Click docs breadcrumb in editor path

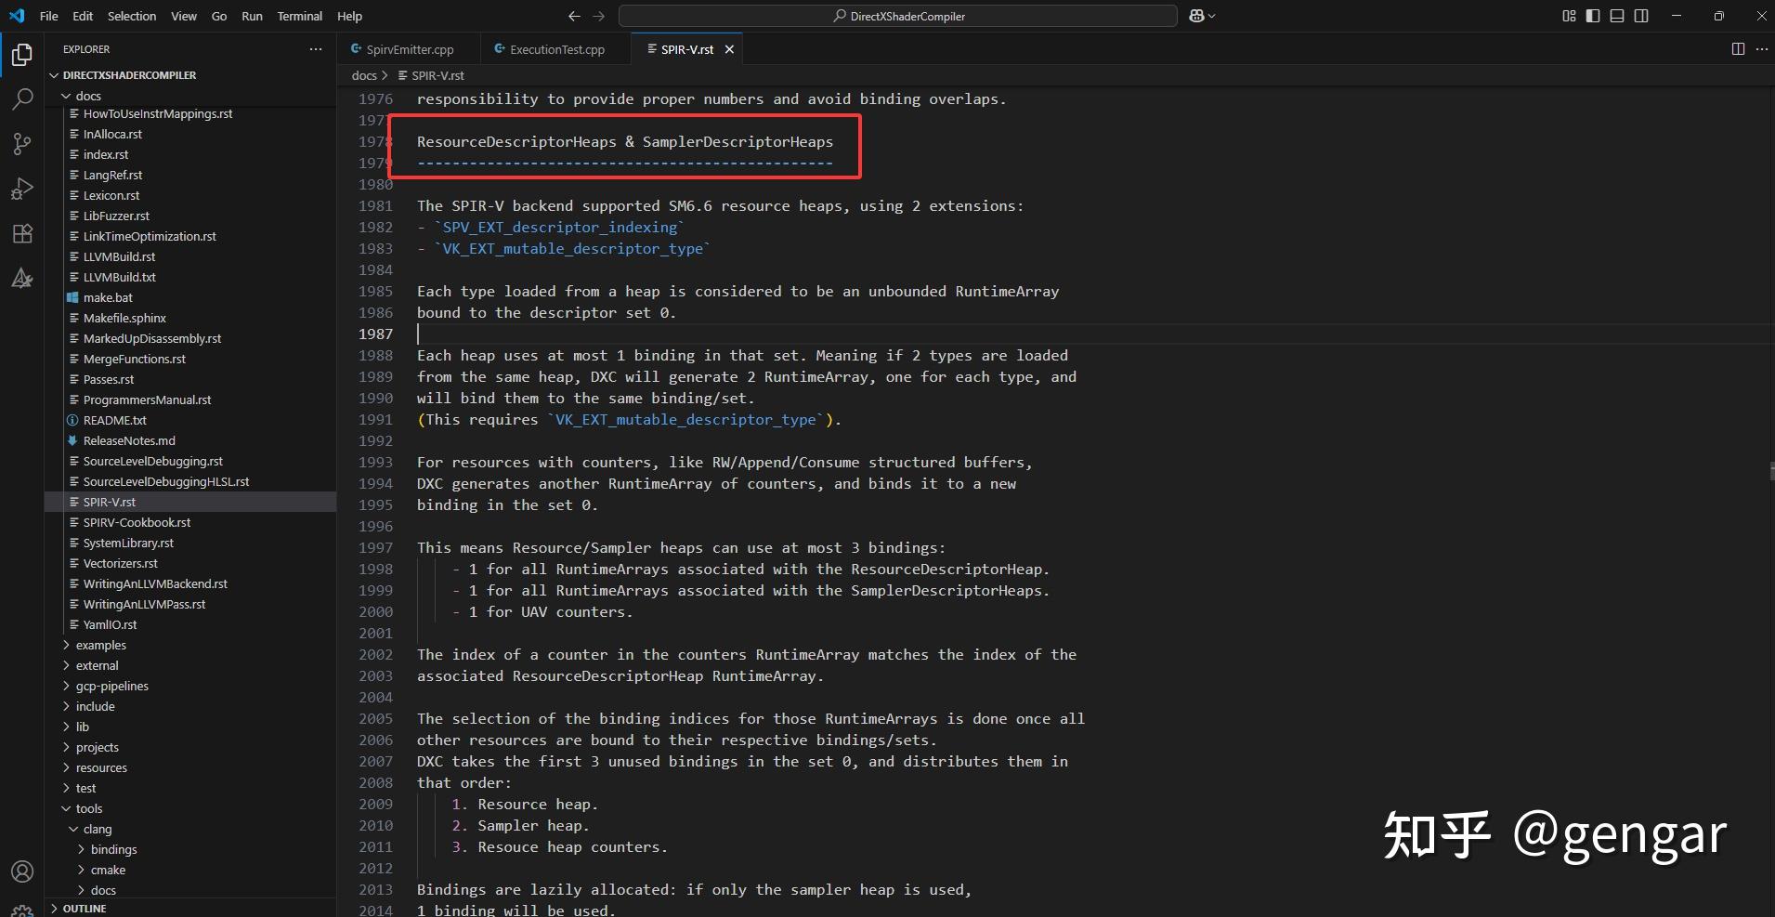click(x=364, y=75)
